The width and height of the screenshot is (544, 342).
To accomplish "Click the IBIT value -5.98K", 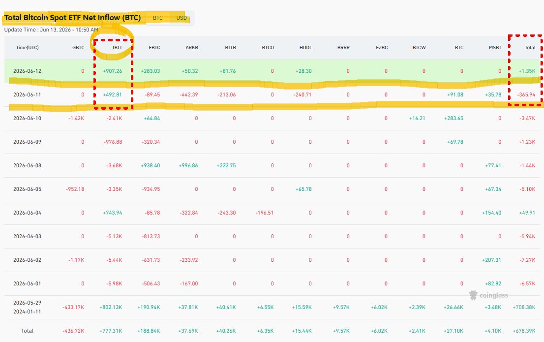I will tap(114, 283).
